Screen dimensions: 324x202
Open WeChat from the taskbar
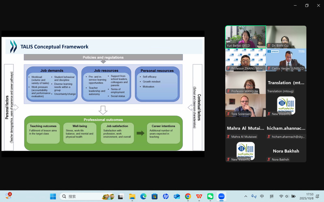pyautogui.click(x=210, y=196)
